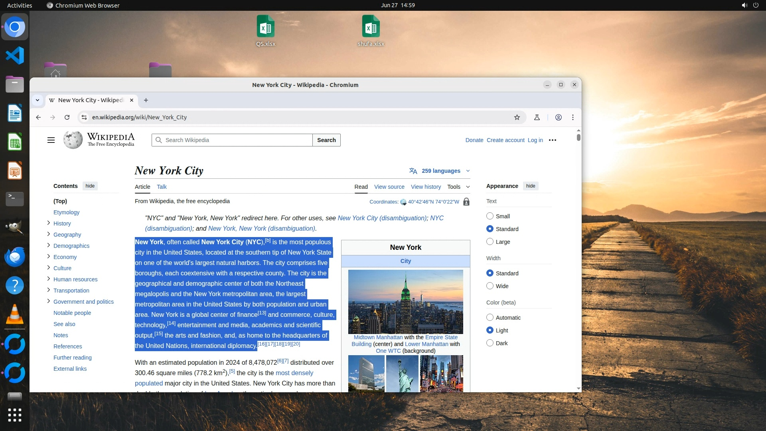
Task: Click the Create account link
Action: tap(505, 140)
